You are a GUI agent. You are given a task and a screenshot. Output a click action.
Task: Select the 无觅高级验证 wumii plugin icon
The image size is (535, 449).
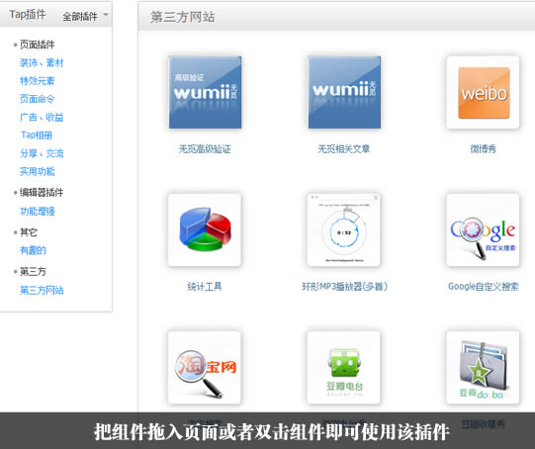[x=205, y=92]
